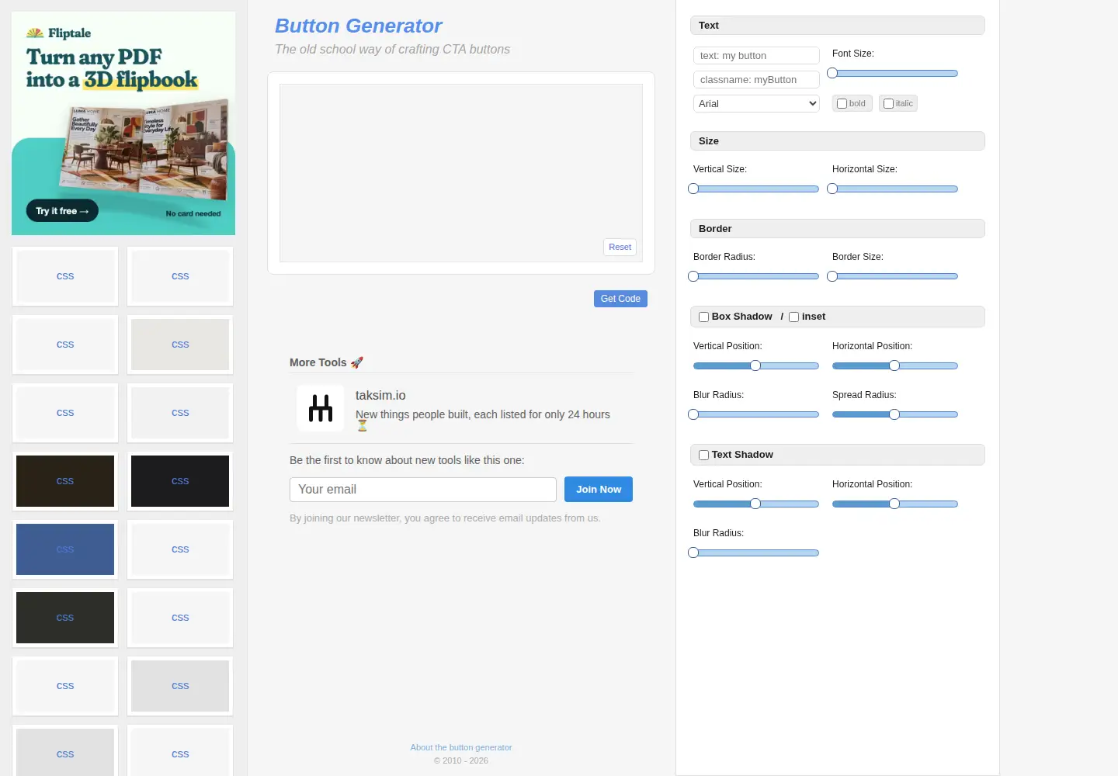1118x776 pixels.
Task: Adjust the Border Radius slider
Action: [x=755, y=276]
